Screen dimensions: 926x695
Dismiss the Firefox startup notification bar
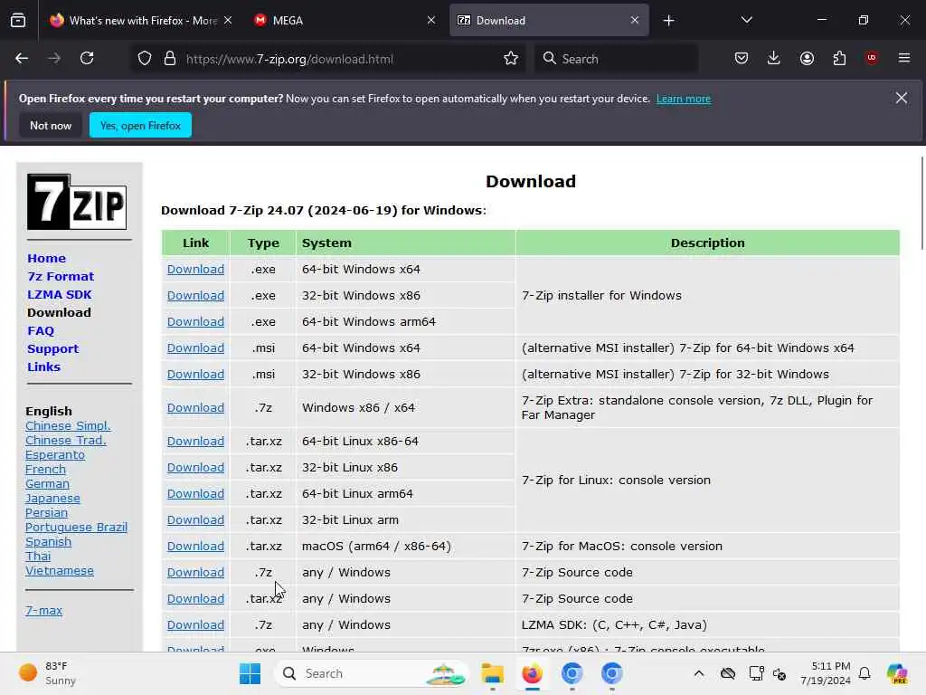pyautogui.click(x=902, y=98)
